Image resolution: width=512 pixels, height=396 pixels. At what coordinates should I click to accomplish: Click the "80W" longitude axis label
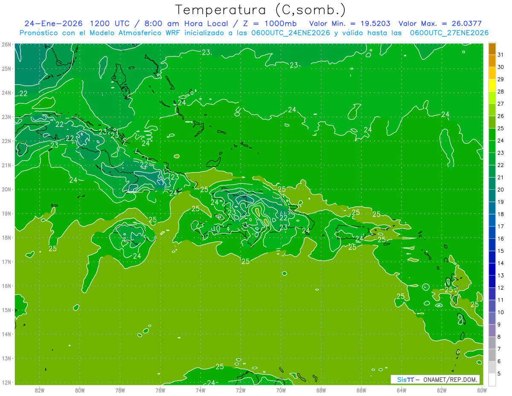coord(80,390)
